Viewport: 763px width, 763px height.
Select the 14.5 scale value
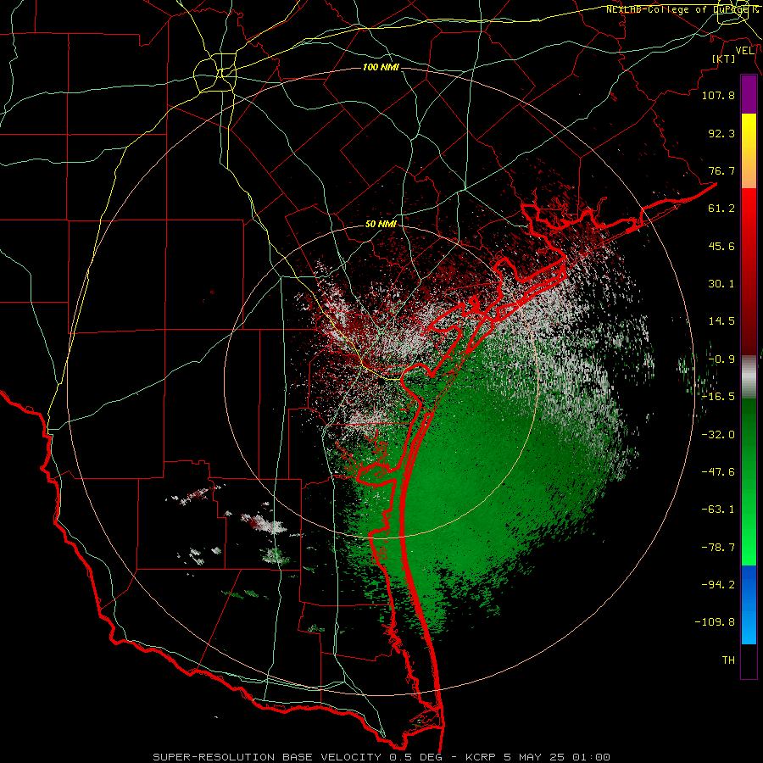click(721, 321)
